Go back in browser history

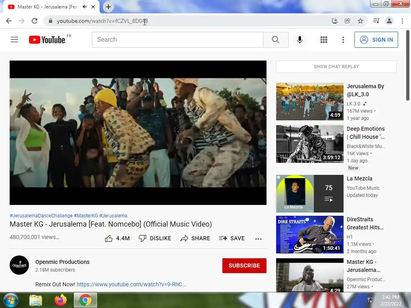pyautogui.click(x=9, y=21)
